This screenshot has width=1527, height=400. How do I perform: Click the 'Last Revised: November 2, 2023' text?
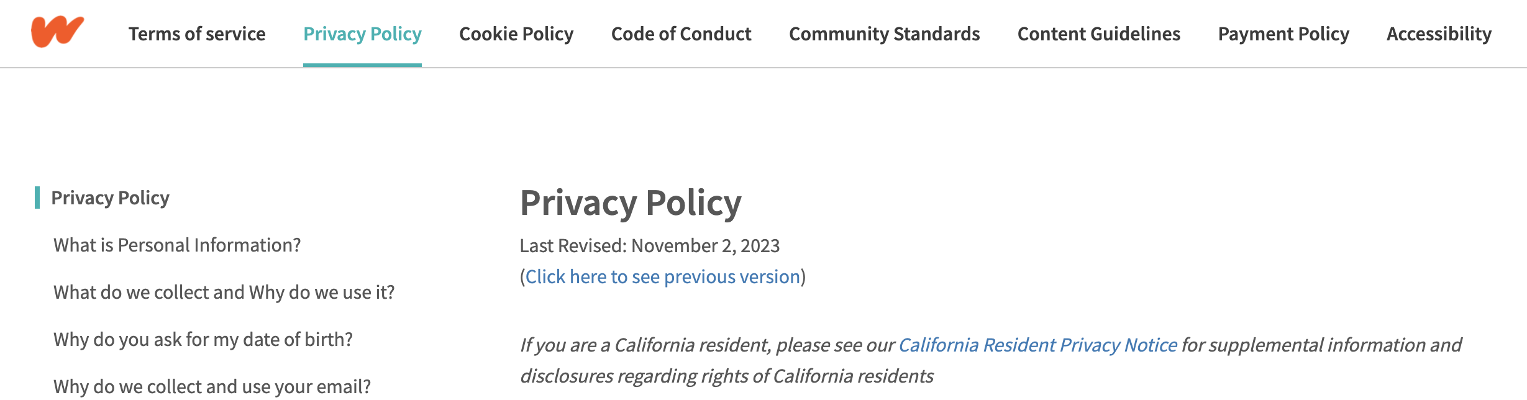click(x=650, y=245)
